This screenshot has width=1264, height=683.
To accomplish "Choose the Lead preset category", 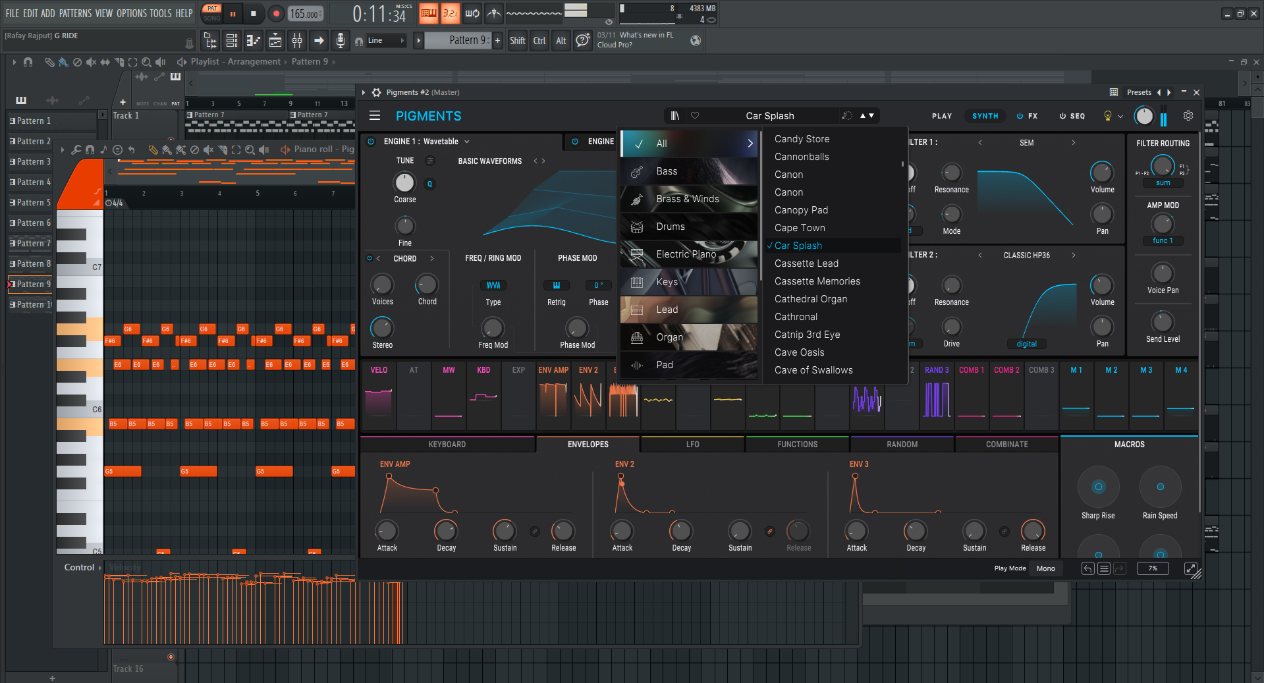I will tap(667, 310).
